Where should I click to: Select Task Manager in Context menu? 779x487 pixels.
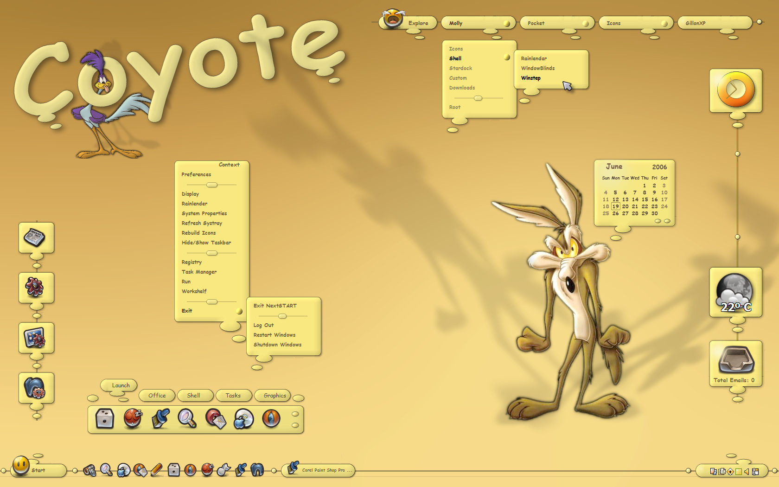pos(199,272)
